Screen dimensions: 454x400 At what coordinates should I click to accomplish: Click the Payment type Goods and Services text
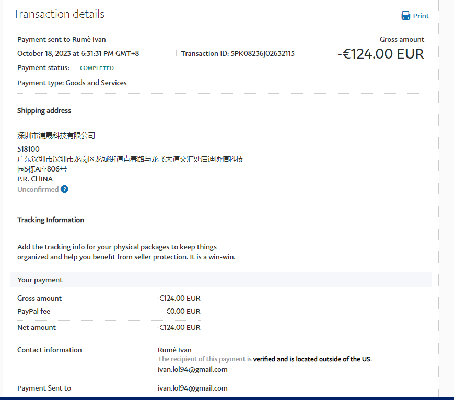click(x=72, y=83)
